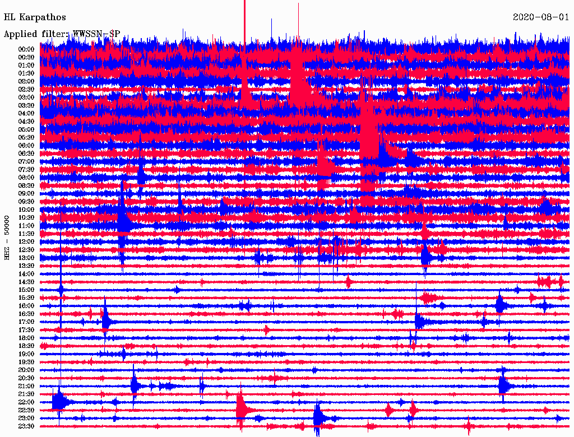Click the 07:00 time label
574x437 pixels.
[x=26, y=161]
